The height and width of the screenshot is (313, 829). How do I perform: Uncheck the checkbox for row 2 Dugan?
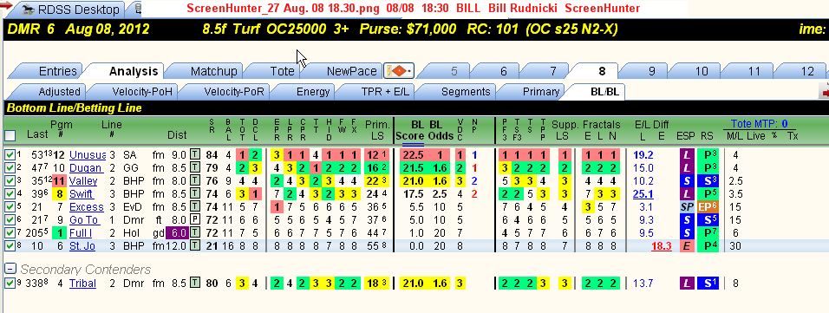(10, 168)
